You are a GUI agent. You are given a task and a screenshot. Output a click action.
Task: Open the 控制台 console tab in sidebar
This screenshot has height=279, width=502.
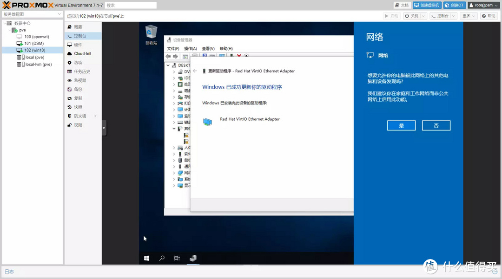point(83,36)
